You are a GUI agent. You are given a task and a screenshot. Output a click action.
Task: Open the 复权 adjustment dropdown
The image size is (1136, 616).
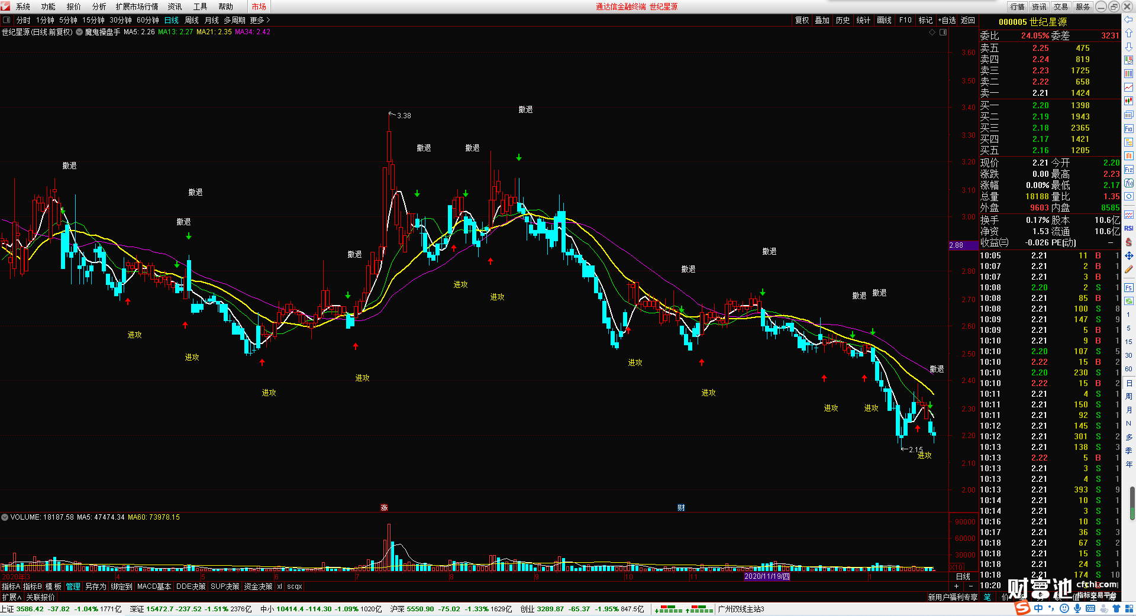(802, 20)
